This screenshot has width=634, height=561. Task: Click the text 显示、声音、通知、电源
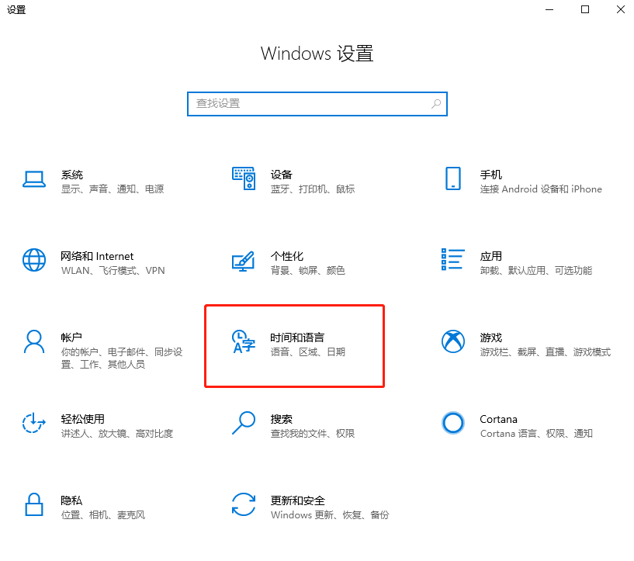click(113, 189)
